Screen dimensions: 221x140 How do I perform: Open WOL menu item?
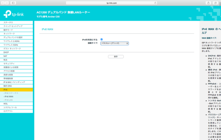(x=16, y=104)
